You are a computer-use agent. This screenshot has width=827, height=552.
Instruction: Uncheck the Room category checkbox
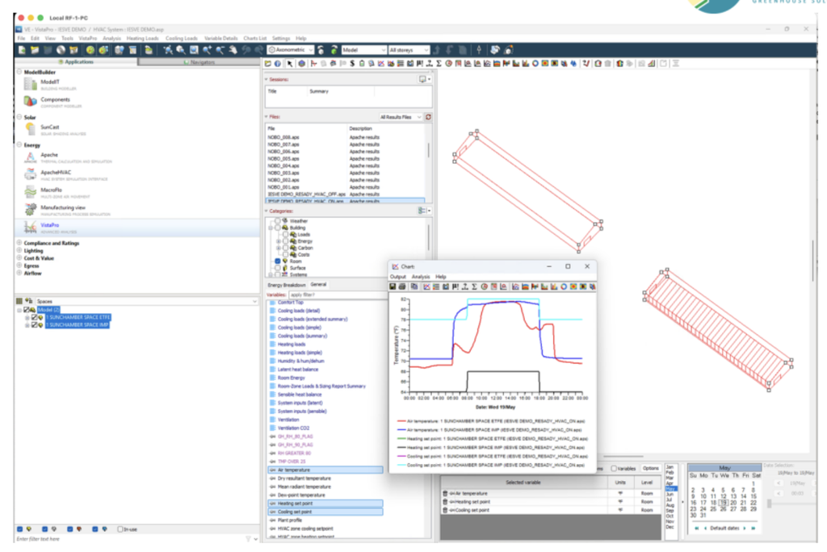(x=278, y=261)
